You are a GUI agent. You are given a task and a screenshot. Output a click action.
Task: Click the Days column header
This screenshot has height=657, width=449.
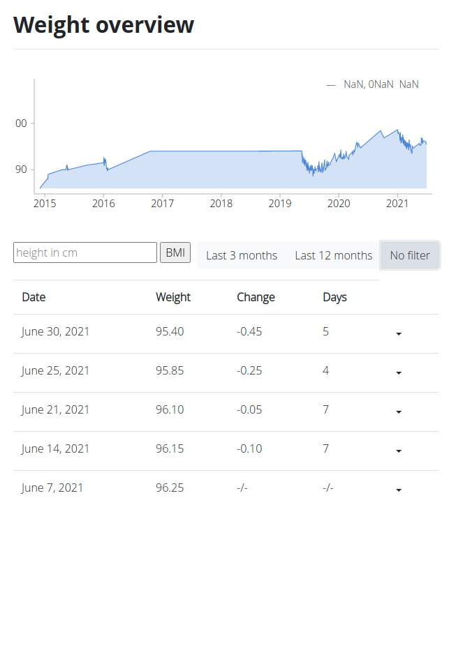pyautogui.click(x=334, y=296)
